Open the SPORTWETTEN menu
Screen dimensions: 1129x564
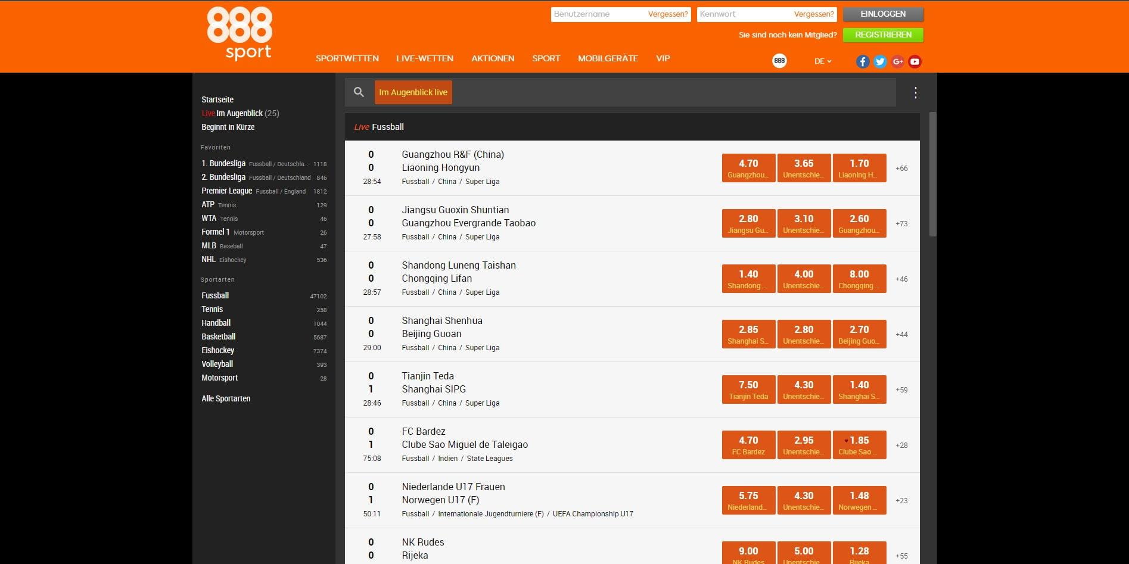click(347, 58)
